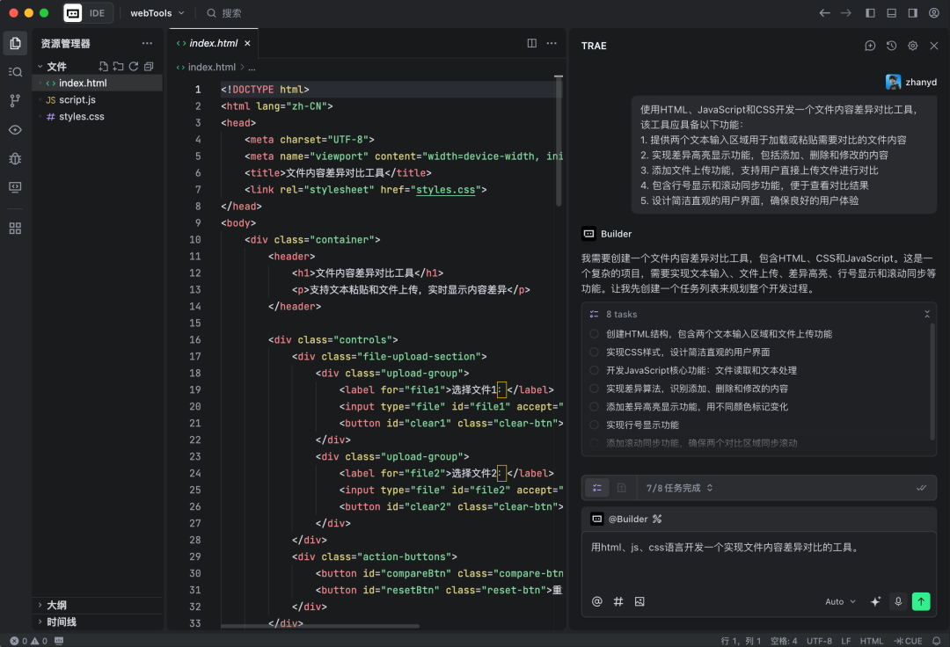The height and width of the screenshot is (647, 950).
Task: Open the Auto model selector dropdown
Action: click(840, 602)
